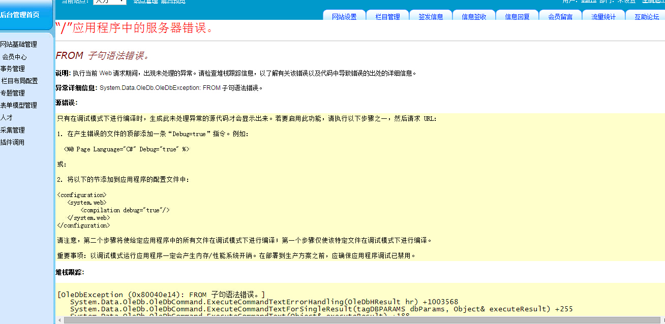This screenshot has width=665, height=324.
Task: Open 专题管理 from the sidebar
Action: pos(13,93)
